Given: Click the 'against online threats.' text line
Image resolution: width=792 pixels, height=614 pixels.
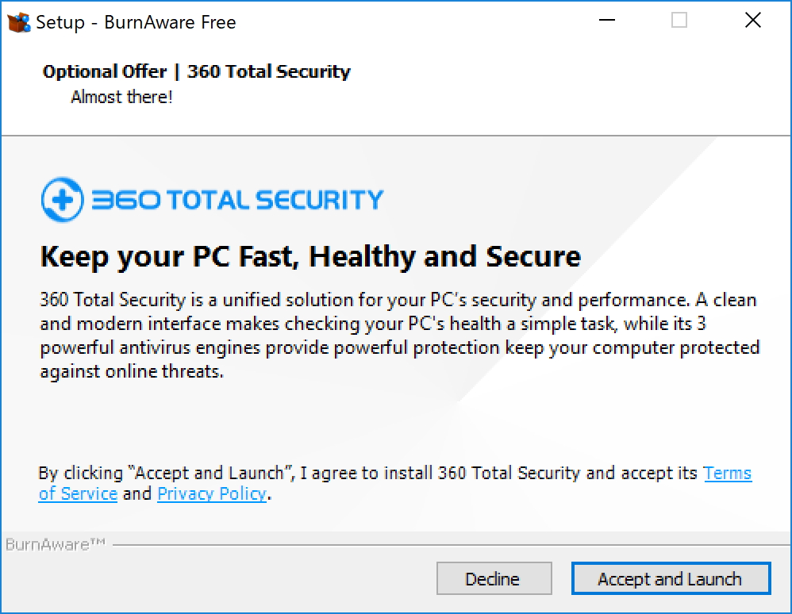Looking at the screenshot, I should point(132,370).
